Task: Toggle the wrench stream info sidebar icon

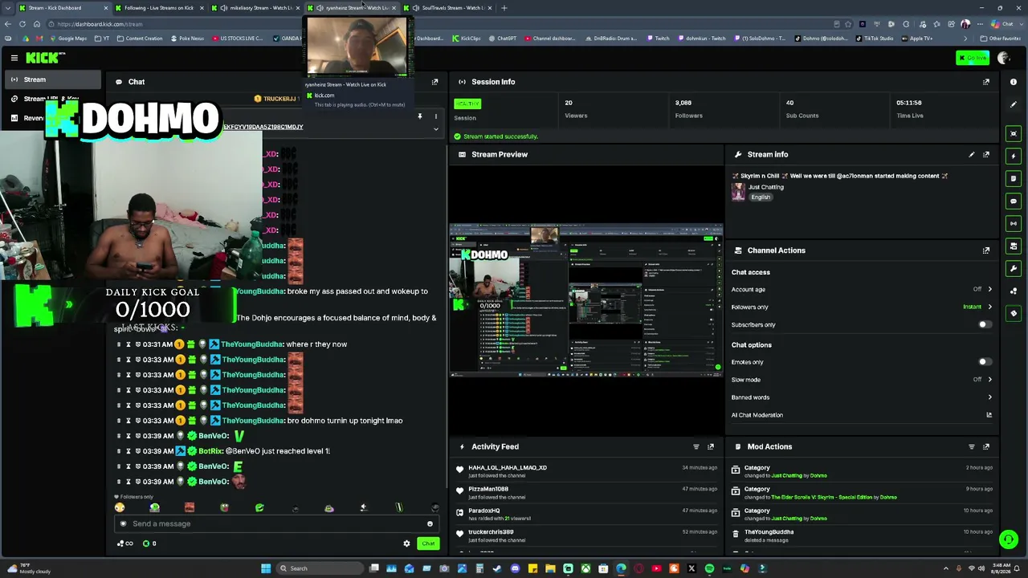Action: coord(1014,268)
